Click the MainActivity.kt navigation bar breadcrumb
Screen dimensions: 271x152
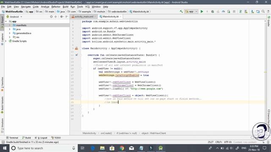pyautogui.click(x=139, y=11)
